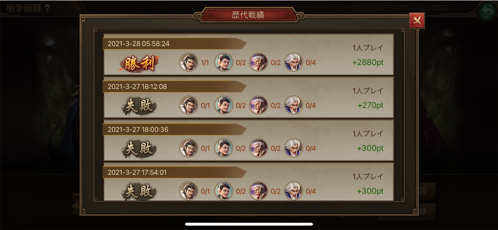Open the 明争暗闘 help question mark

[47, 8]
